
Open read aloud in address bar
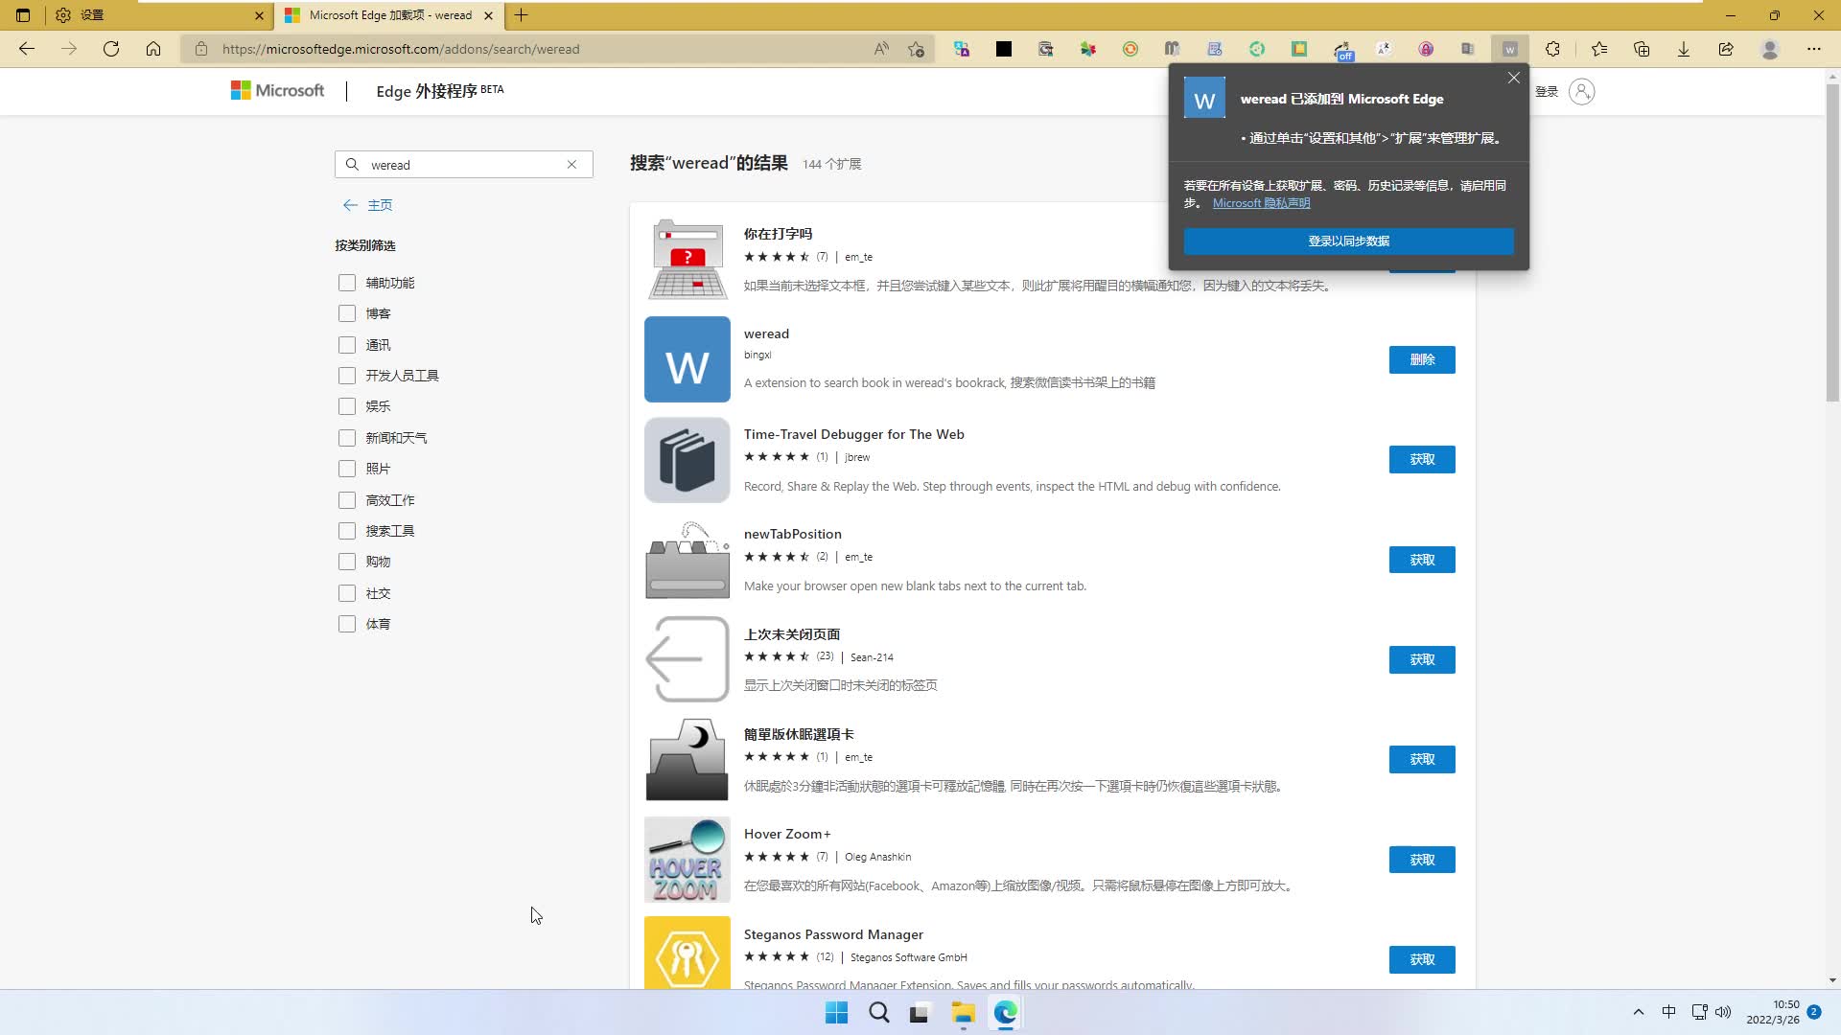click(881, 49)
